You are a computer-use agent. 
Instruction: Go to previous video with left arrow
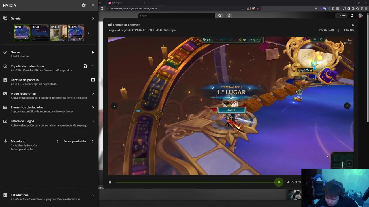tap(114, 106)
